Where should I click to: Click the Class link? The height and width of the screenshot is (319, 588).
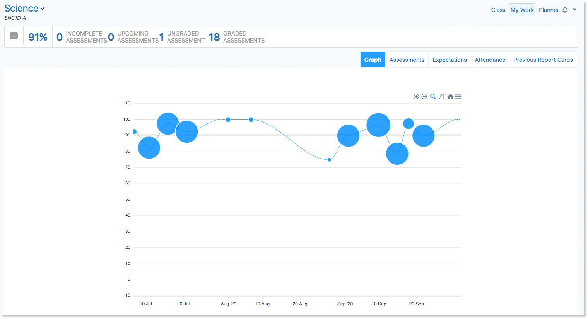tap(498, 10)
